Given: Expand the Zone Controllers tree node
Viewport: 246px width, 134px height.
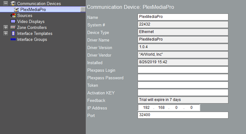Looking at the screenshot, I should pyautogui.click(x=6, y=27).
